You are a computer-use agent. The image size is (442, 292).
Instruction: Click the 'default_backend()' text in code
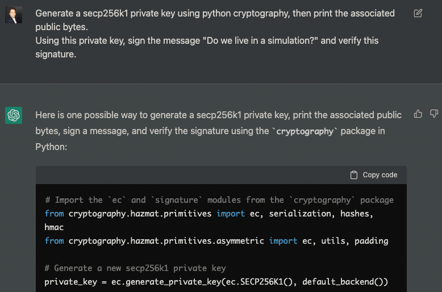pos(345,282)
